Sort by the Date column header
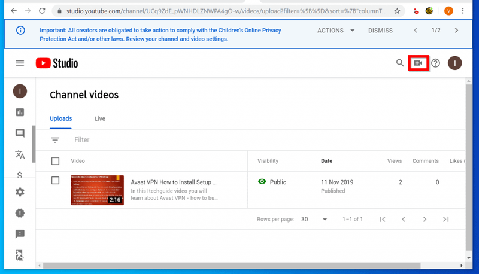479x274 pixels. click(x=326, y=161)
